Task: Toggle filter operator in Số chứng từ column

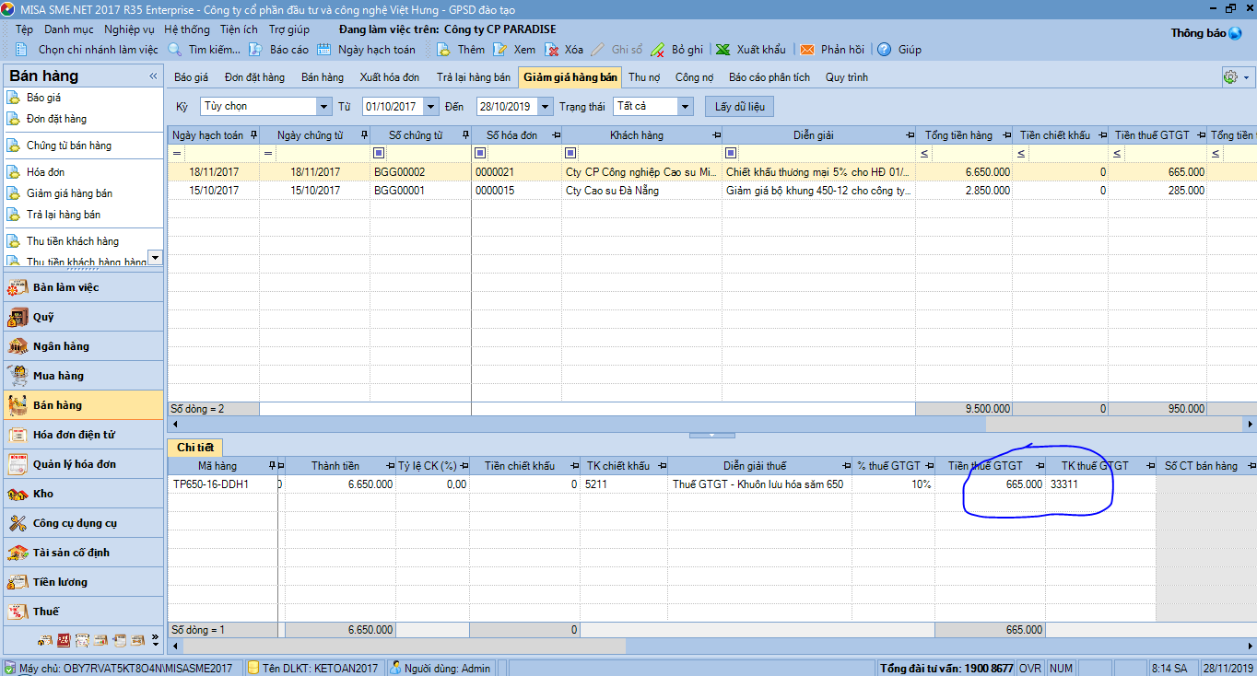Action: [378, 153]
